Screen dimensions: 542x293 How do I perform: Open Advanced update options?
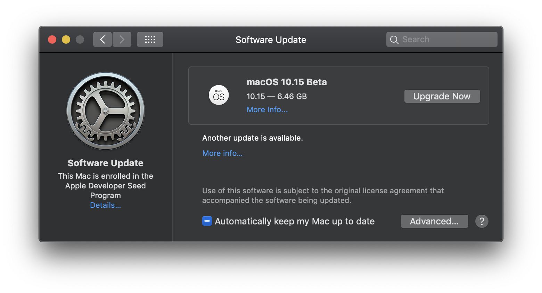click(434, 221)
